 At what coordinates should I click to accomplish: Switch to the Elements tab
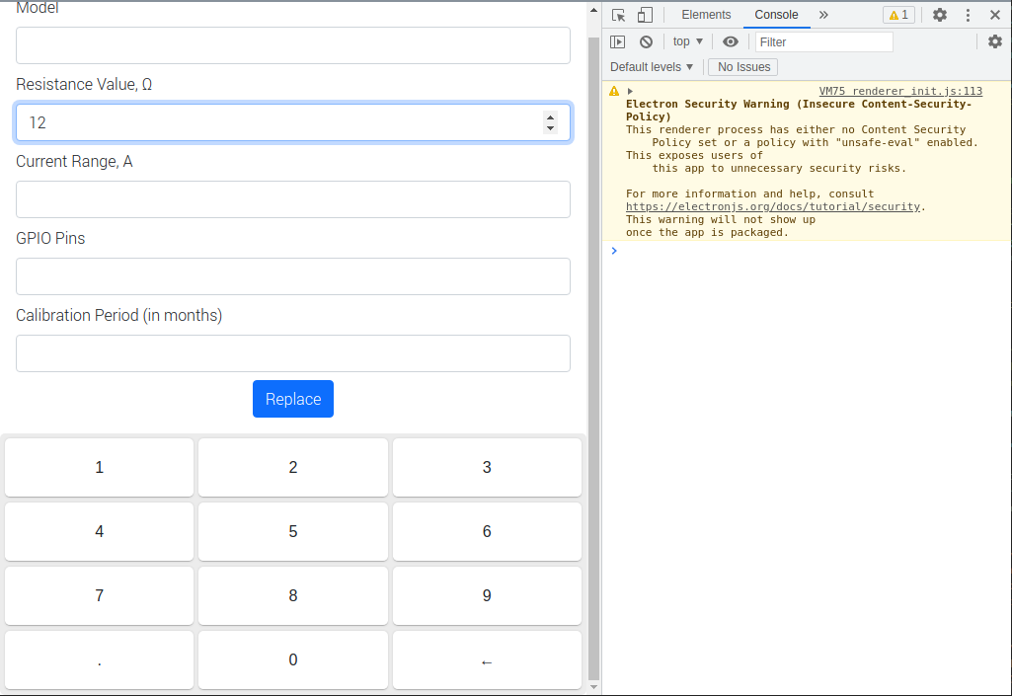coord(706,14)
